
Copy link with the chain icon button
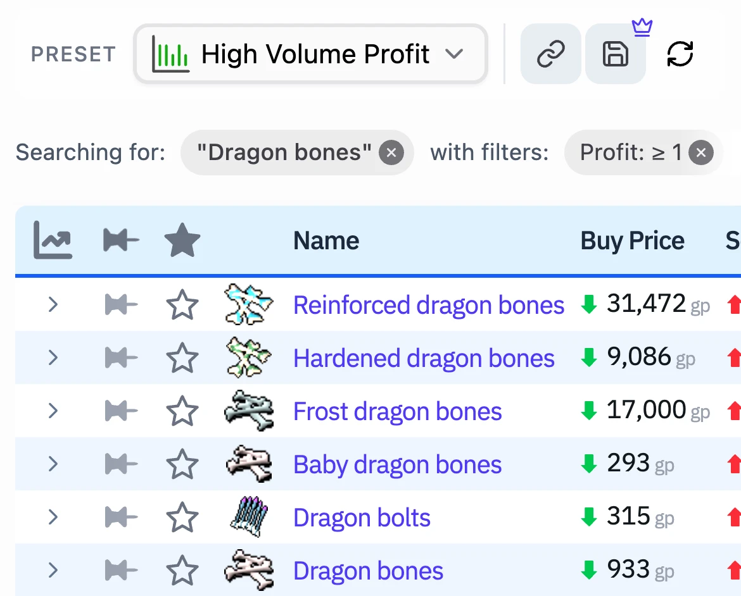[x=550, y=54]
